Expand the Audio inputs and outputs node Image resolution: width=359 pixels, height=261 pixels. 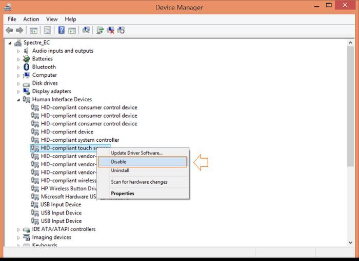pos(19,51)
